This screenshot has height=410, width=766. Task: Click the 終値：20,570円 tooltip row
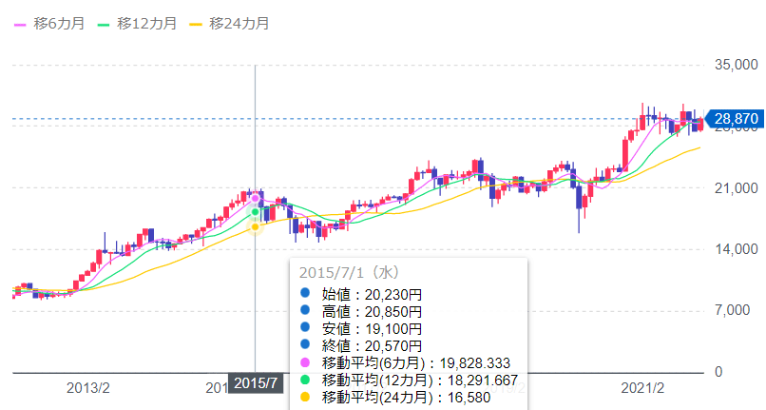pyautogui.click(x=361, y=346)
